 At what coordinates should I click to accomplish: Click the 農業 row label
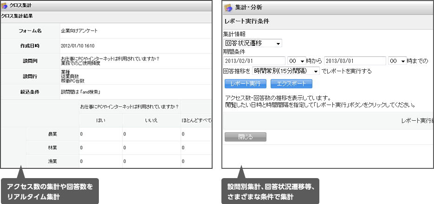pos(52,134)
